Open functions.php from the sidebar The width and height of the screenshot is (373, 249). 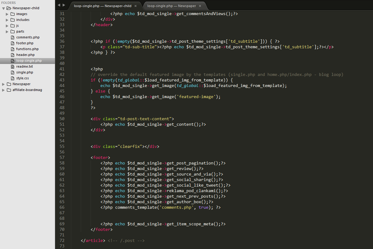(x=27, y=49)
